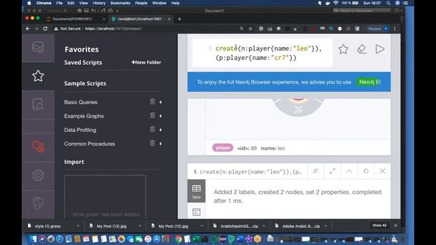Open My Post (13).jpg download options
The height and width of the screenshot is (245, 436).
coord(140,226)
